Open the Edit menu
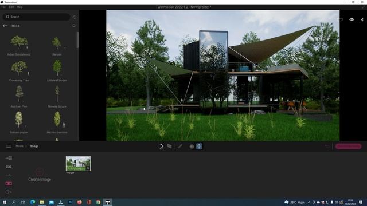This screenshot has height=206, width=367. point(11,7)
